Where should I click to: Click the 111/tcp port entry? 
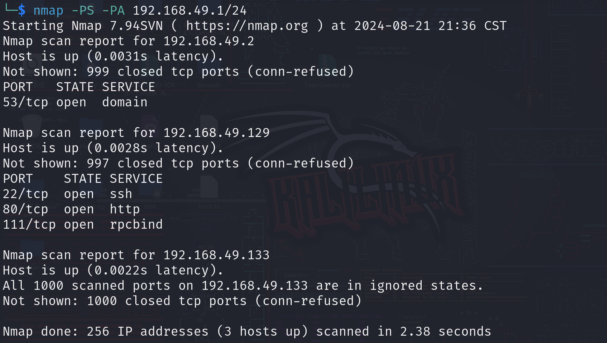coord(29,225)
